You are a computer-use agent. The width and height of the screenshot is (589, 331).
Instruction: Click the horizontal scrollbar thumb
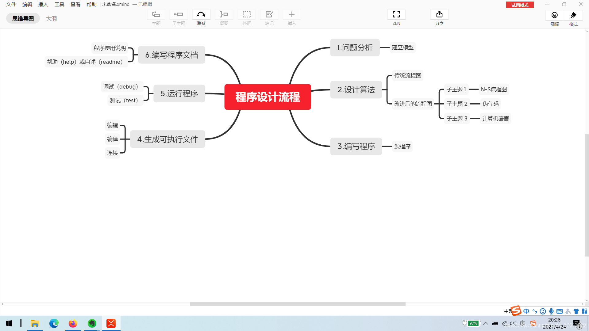click(298, 304)
